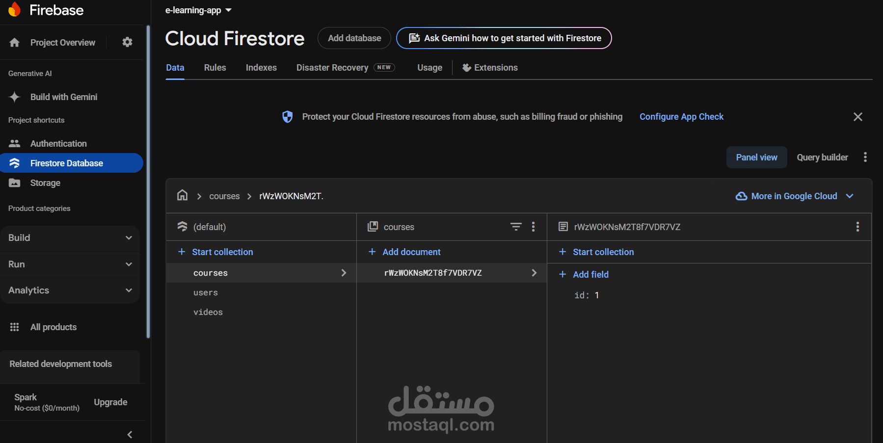Image resolution: width=883 pixels, height=443 pixels.
Task: Open Authentication from the sidebar
Action: pos(72,144)
